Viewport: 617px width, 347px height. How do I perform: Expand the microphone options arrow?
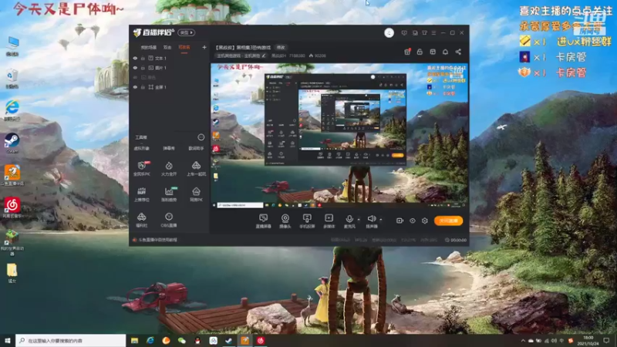pyautogui.click(x=359, y=220)
